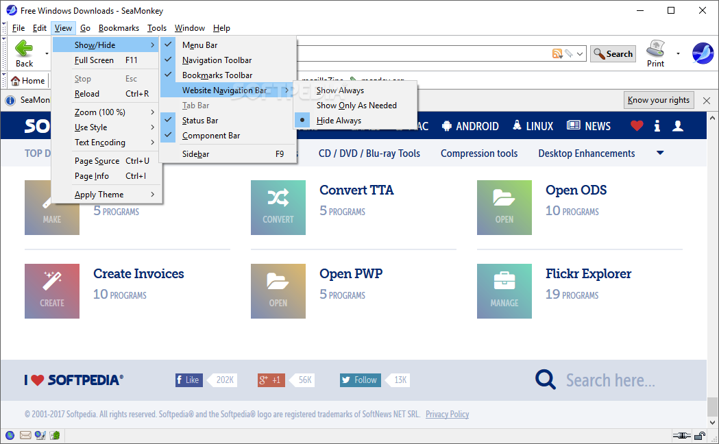Click the Know your rights button
719x444 pixels.
click(659, 100)
